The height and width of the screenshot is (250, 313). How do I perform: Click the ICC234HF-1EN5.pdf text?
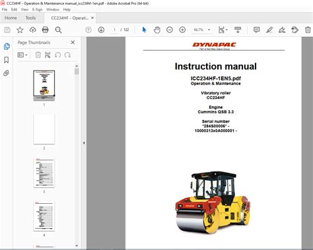pos(216,78)
